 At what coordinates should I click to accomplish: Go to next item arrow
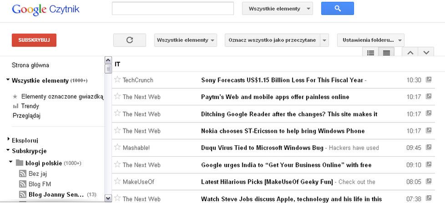[426, 53]
